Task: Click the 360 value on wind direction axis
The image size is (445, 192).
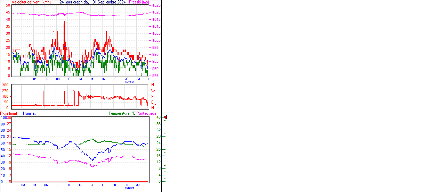Action: (5, 85)
